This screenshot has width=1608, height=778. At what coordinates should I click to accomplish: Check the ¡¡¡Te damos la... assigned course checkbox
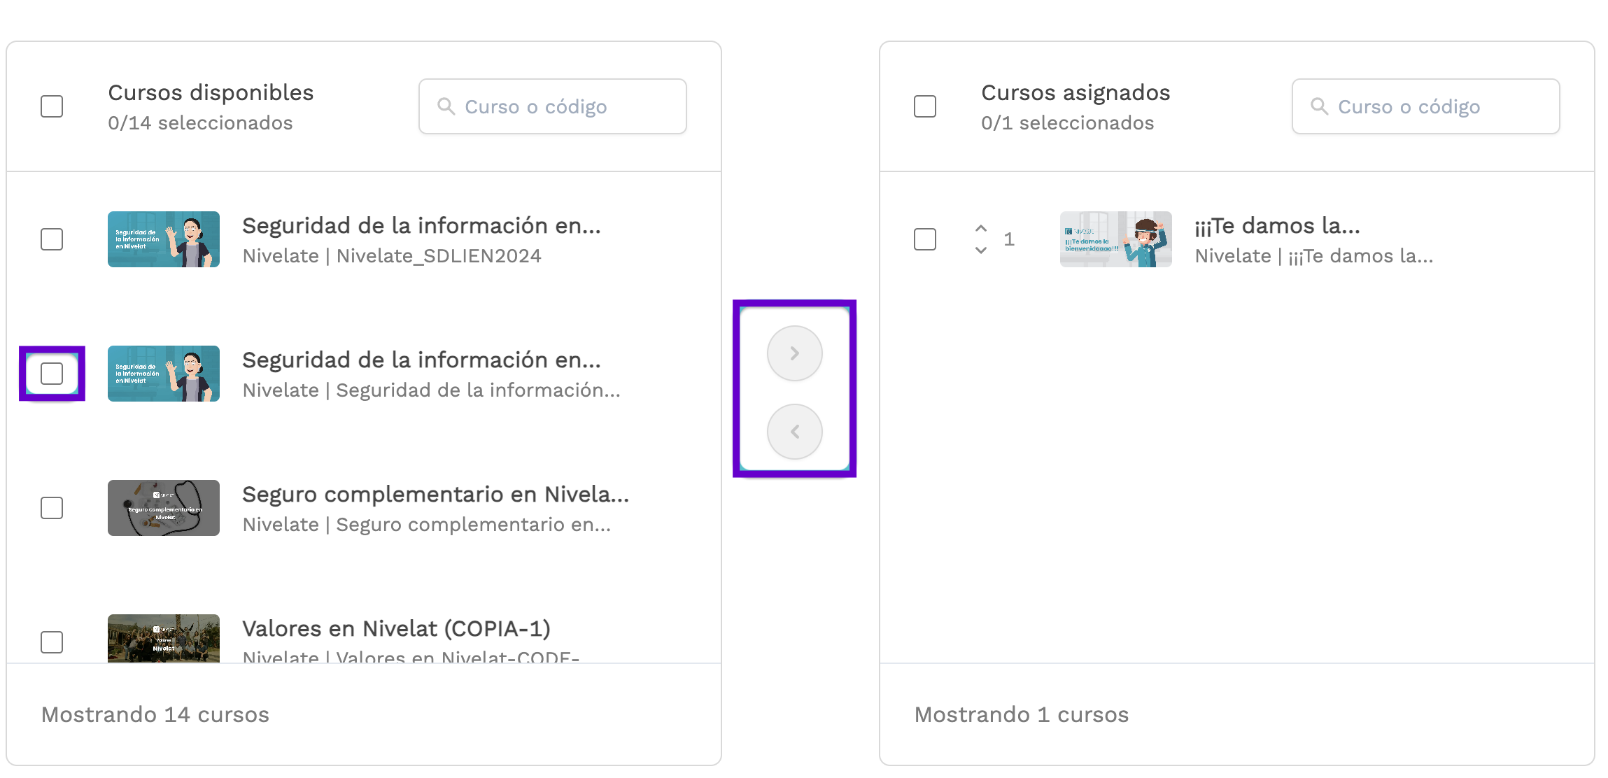pos(925,239)
